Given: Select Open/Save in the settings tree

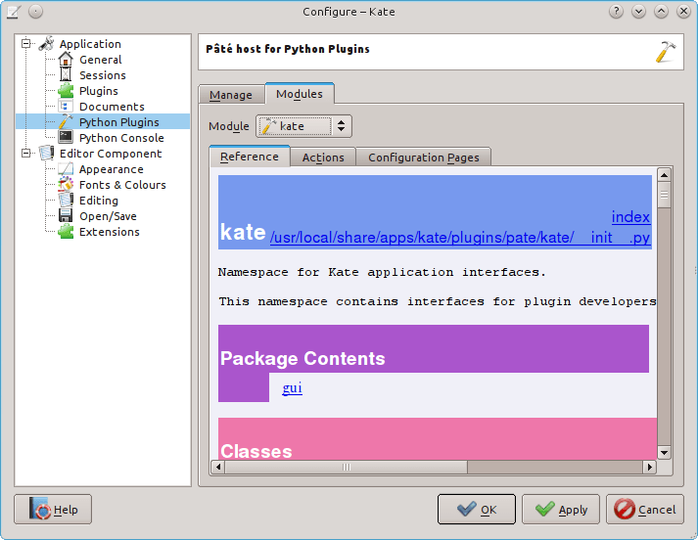Looking at the screenshot, I should [108, 216].
